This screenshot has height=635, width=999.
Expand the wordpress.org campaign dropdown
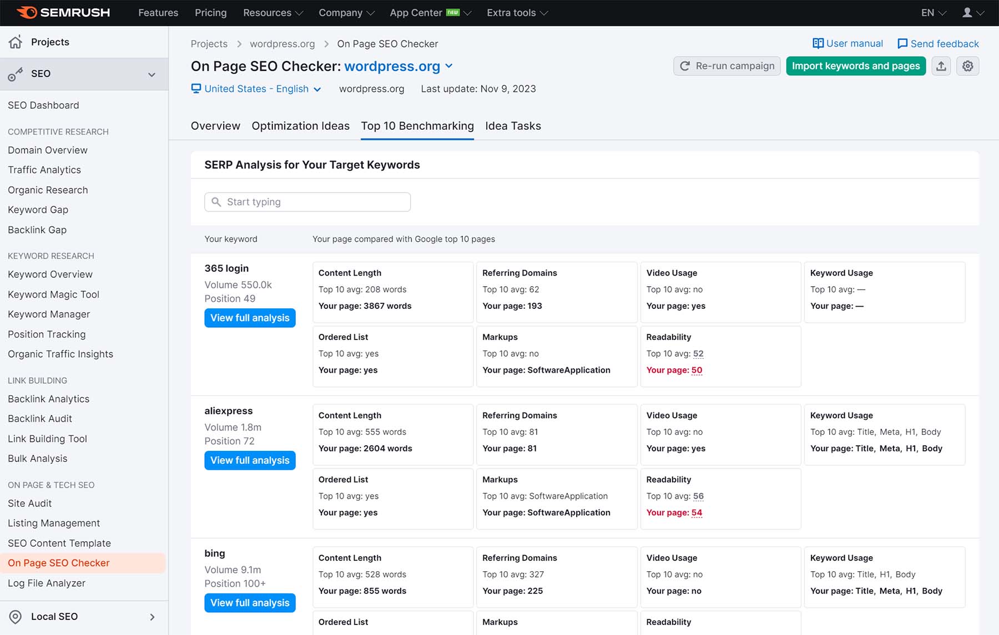pyautogui.click(x=449, y=67)
